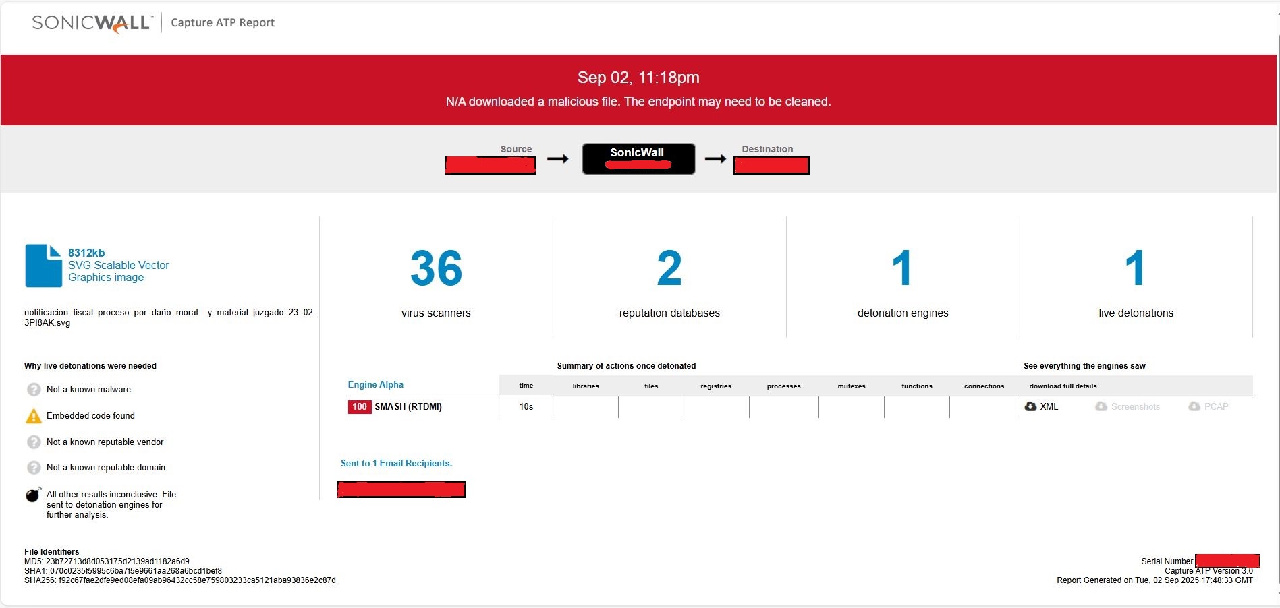Click Capture ATP Report title
The height and width of the screenshot is (608, 1280).
point(223,22)
